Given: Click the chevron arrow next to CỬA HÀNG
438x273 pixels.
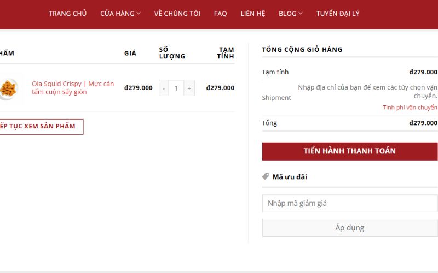Looking at the screenshot, I should (139, 14).
